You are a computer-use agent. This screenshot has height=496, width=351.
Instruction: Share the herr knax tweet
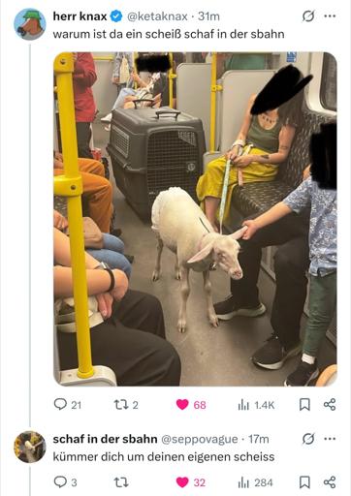click(330, 404)
